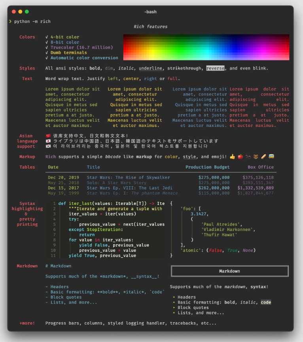303x342 pixels.
Task: Click the red 'full' justify word
Action: [x=172, y=79]
